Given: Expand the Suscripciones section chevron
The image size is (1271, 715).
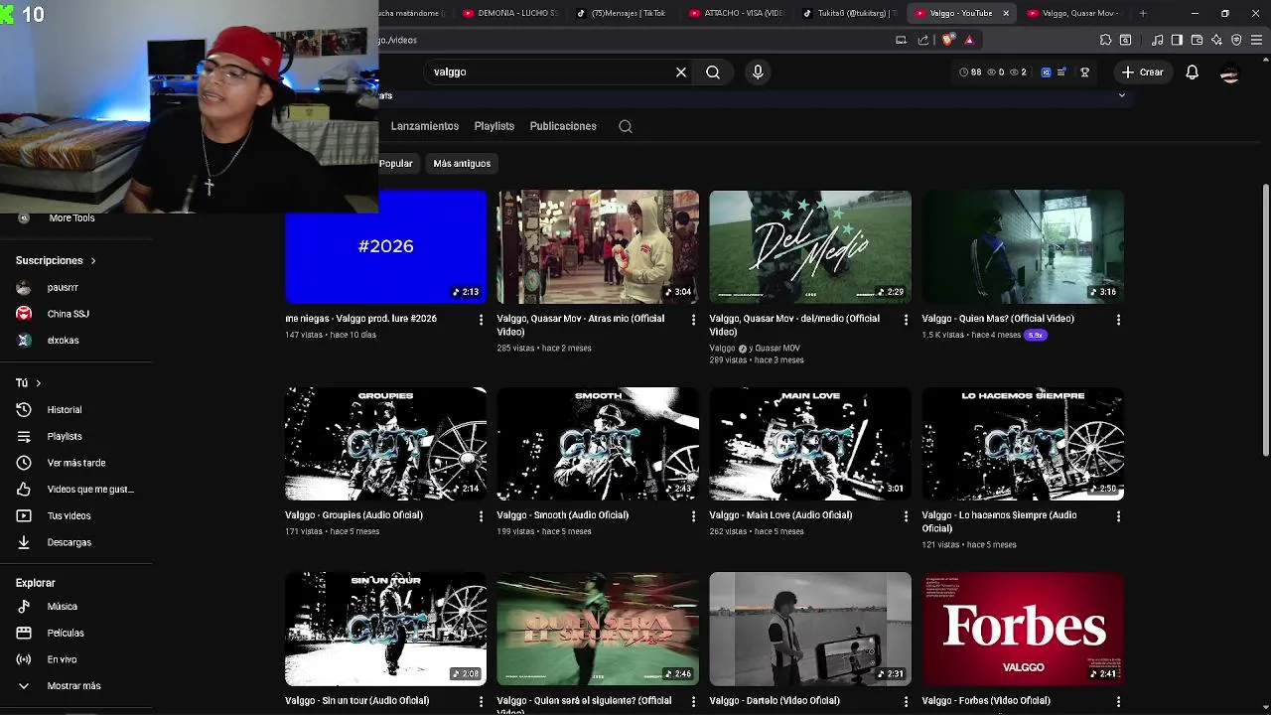Looking at the screenshot, I should (x=93, y=261).
